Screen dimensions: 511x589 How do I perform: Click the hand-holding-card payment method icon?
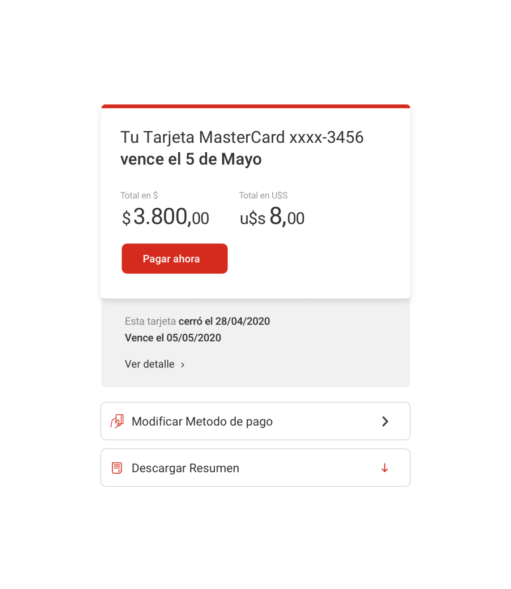pyautogui.click(x=117, y=421)
